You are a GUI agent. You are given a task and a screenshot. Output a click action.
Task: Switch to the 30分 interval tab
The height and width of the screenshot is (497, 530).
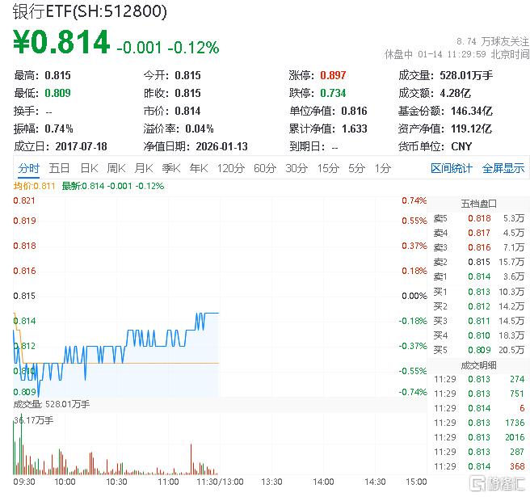click(x=297, y=168)
